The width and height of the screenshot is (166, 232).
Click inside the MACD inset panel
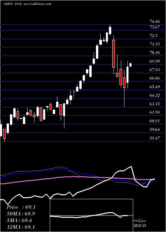tap(91, 215)
